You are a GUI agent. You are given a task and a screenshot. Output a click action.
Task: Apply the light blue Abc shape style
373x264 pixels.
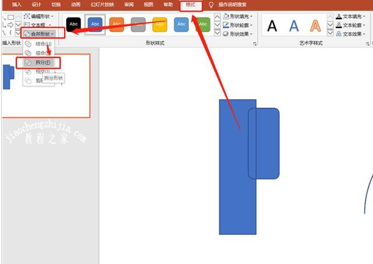[182, 24]
